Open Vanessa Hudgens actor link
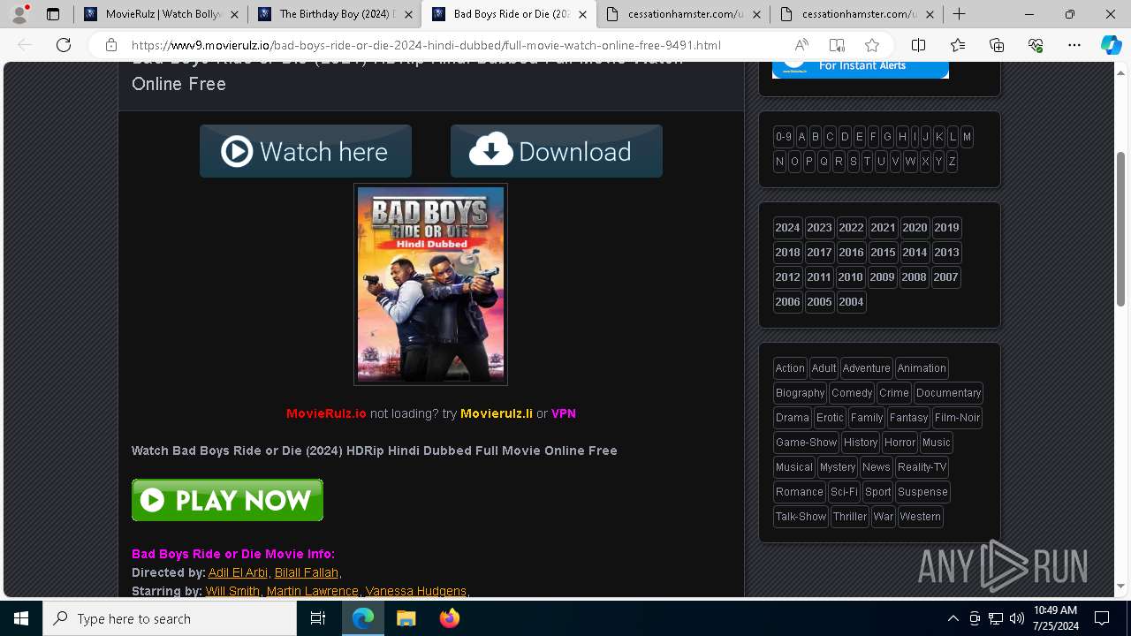Image resolution: width=1131 pixels, height=636 pixels. (x=416, y=591)
